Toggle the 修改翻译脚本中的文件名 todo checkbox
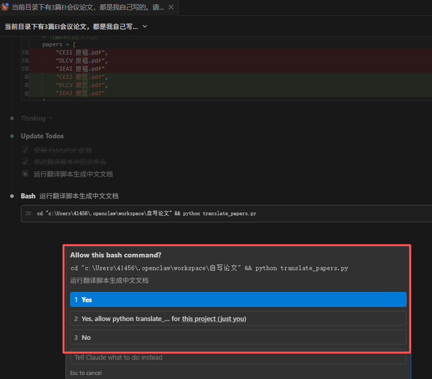This screenshot has width=432, height=379. 25,162
